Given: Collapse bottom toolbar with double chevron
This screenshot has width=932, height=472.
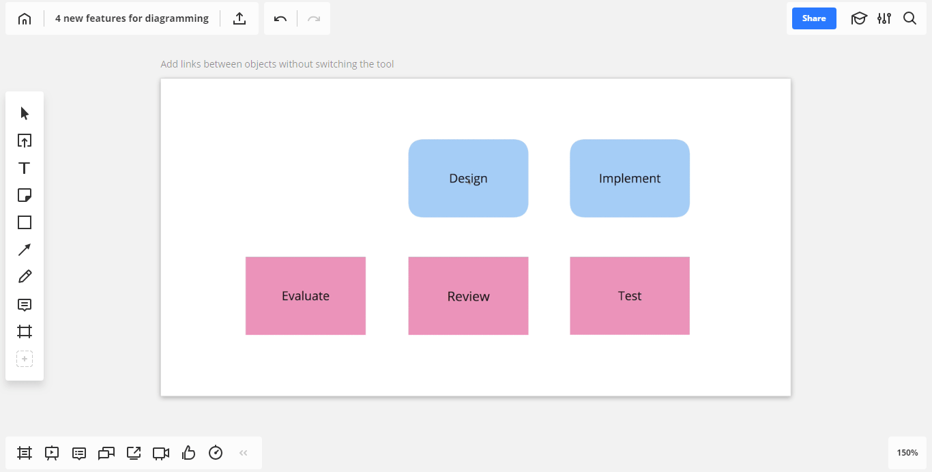Looking at the screenshot, I should (x=244, y=453).
